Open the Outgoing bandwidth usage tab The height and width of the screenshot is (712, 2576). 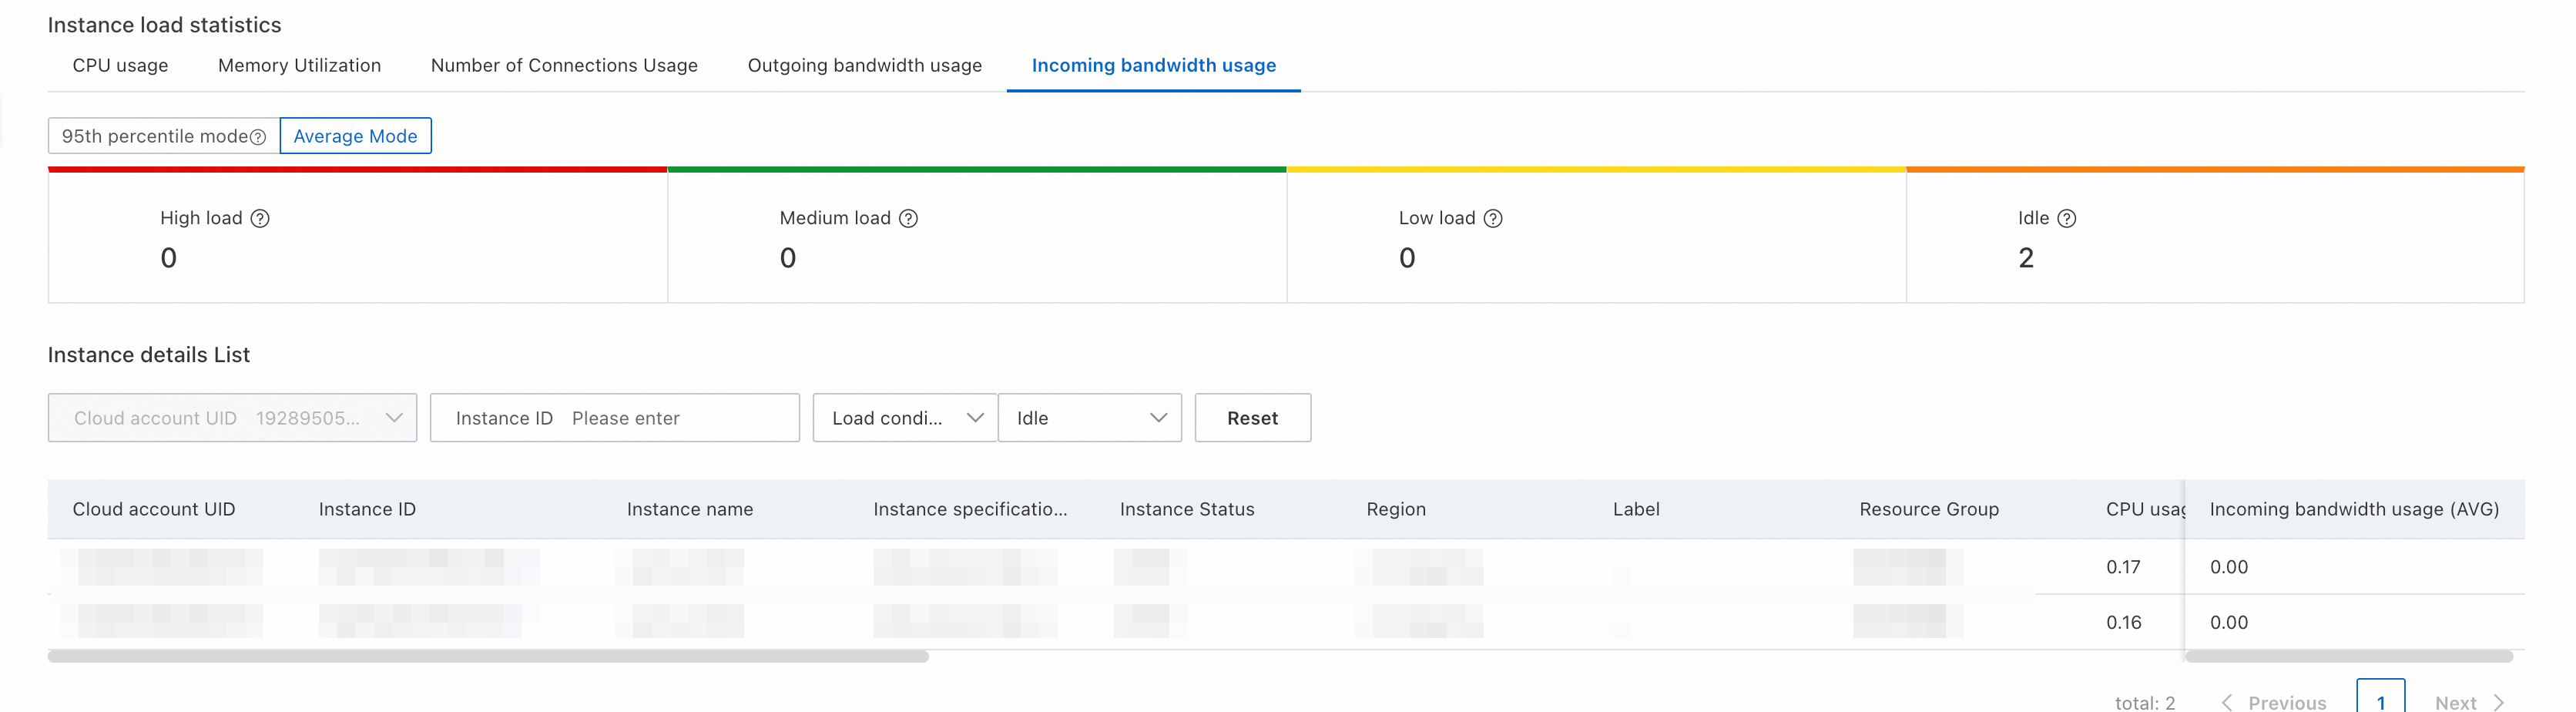tap(865, 66)
